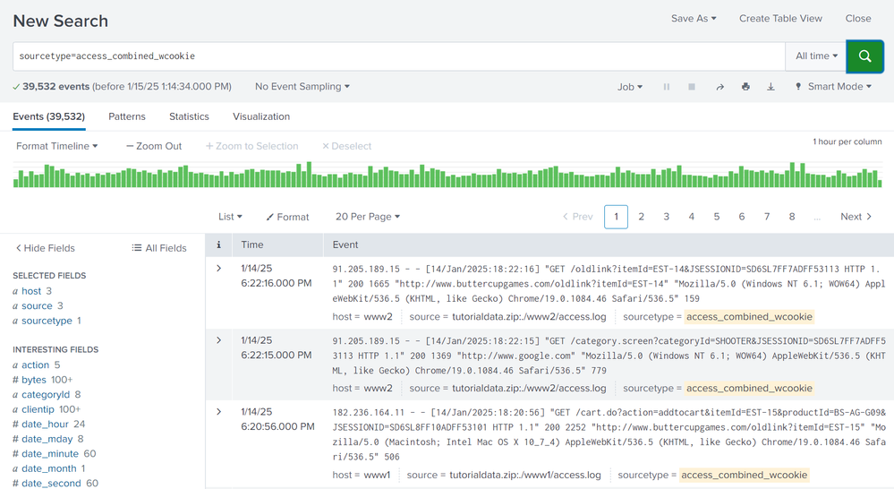Image resolution: width=894 pixels, height=489 pixels.
Task: Pause the search job
Action: coord(666,87)
